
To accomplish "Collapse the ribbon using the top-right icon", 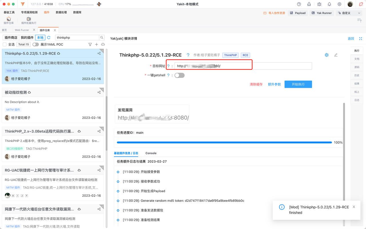I will pos(359,20).
